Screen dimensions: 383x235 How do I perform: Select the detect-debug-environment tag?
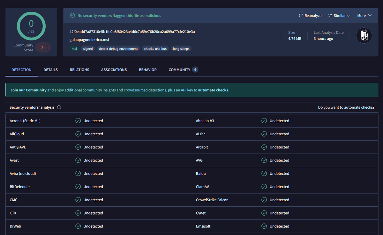pyautogui.click(x=118, y=49)
